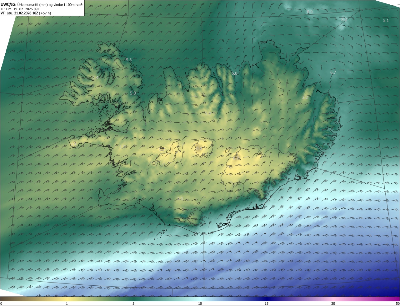The image size is (400, 306).
Task: Click the 8.2 value label on the map
Action: click(344, 19)
